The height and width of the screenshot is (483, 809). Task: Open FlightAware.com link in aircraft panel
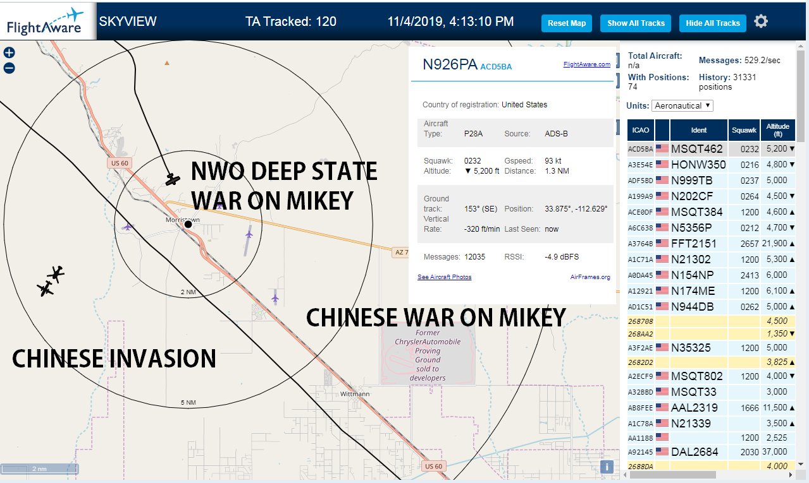coord(586,64)
